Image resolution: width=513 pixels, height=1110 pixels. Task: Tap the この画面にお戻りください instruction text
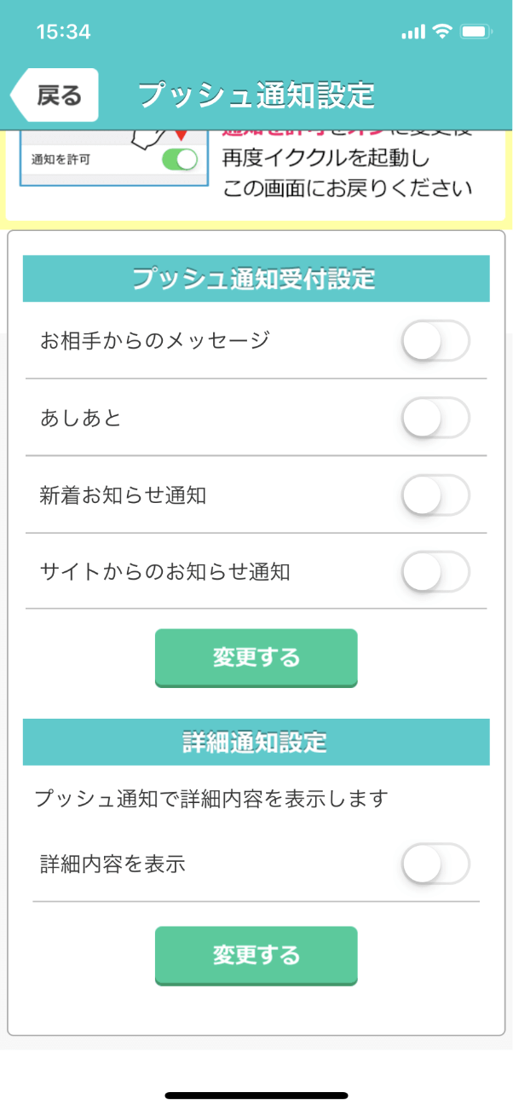coord(347,188)
